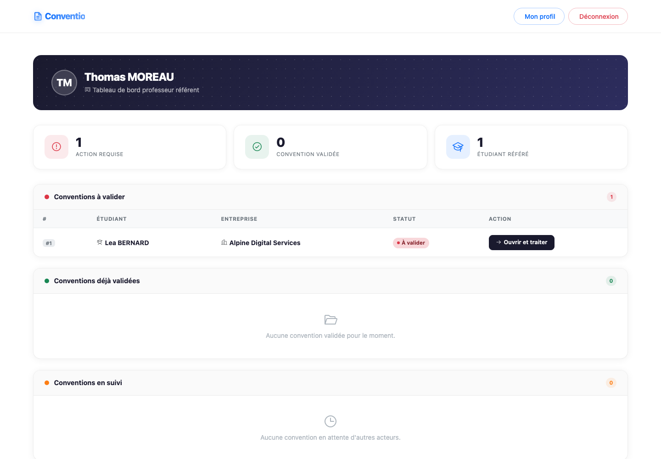Click the student icon beside Lea BERNARD
The image size is (661, 459).
coord(100,242)
